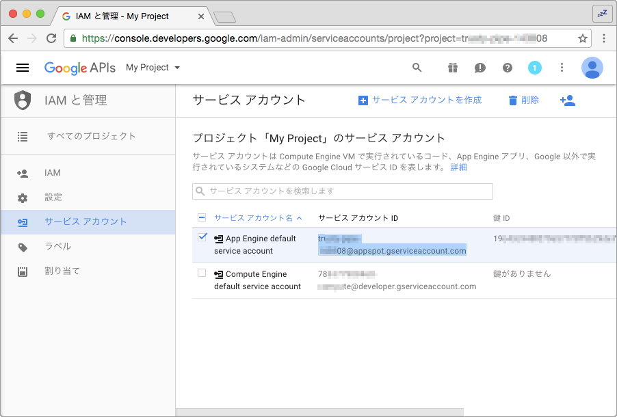Click the developer.gserviceaccount.com account ID
The image size is (617, 417).
(x=397, y=280)
